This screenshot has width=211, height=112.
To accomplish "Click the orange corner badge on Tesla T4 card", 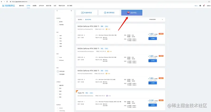I will click(x=77, y=91).
